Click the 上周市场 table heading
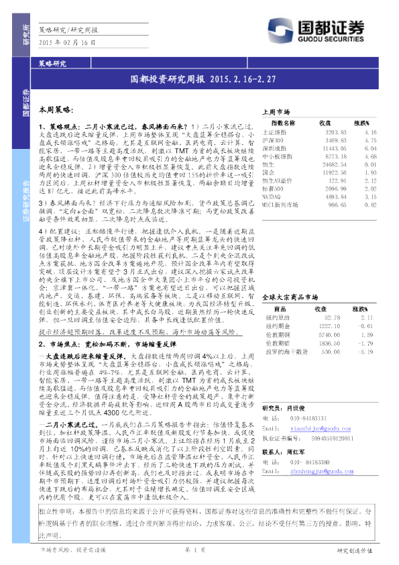This screenshot has width=399, height=565. (x=276, y=112)
